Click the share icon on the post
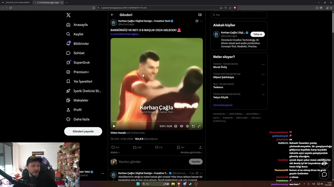Image resolution: width=334 pixels, height=187 pixels. click(x=200, y=147)
